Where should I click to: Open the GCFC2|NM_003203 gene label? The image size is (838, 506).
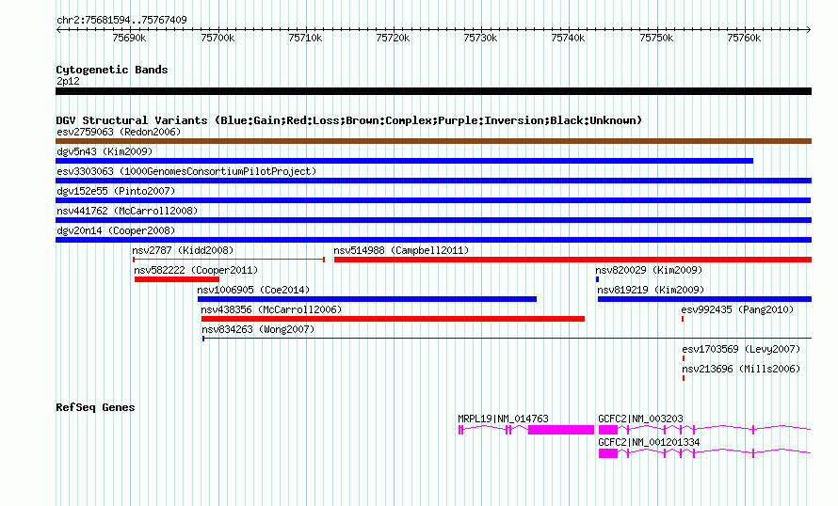640,419
